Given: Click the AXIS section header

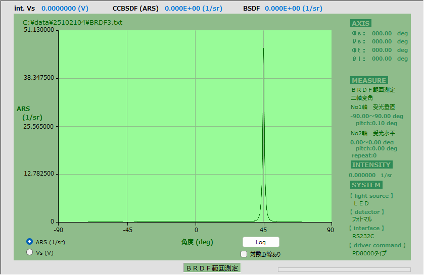Looking at the screenshot, I should pyautogui.click(x=361, y=24).
